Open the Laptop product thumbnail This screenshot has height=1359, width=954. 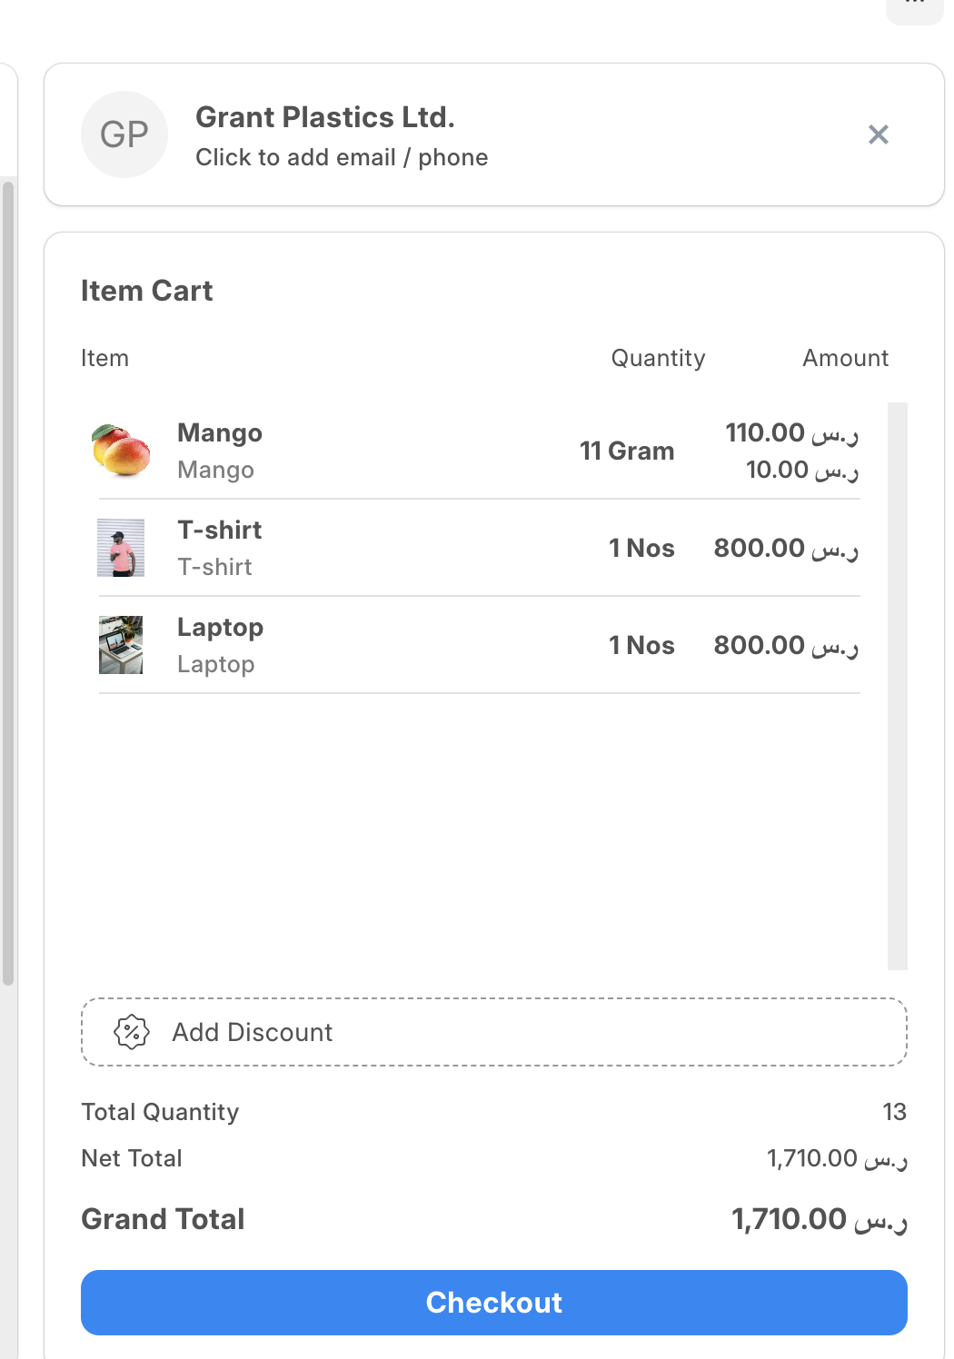tap(121, 645)
